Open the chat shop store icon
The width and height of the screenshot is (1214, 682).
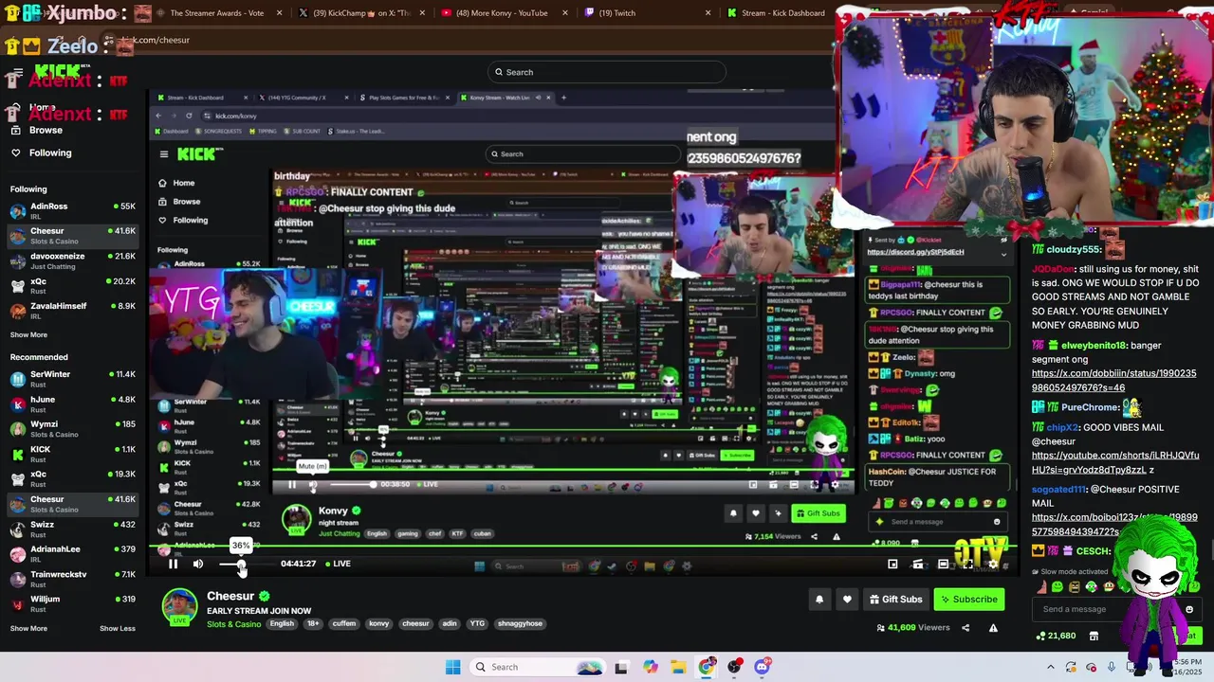click(1094, 636)
